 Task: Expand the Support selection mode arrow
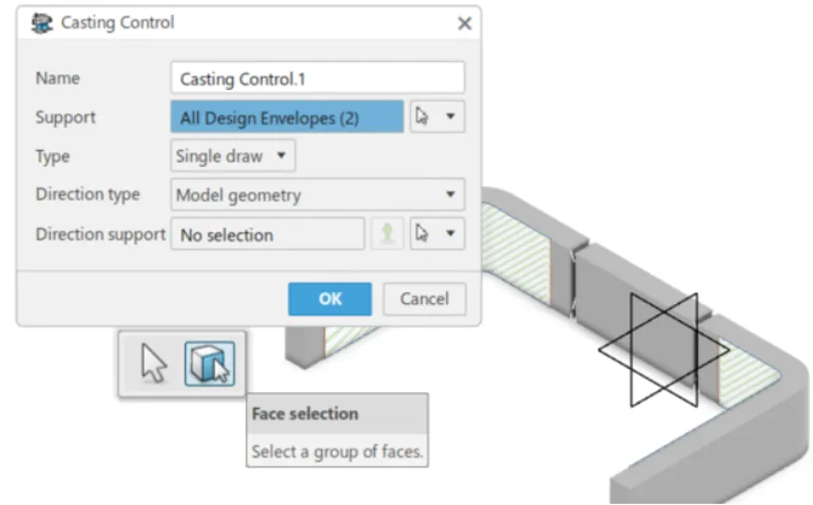click(451, 117)
